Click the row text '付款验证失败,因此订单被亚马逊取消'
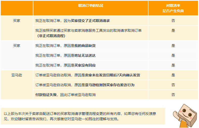 [x=65, y=95]
